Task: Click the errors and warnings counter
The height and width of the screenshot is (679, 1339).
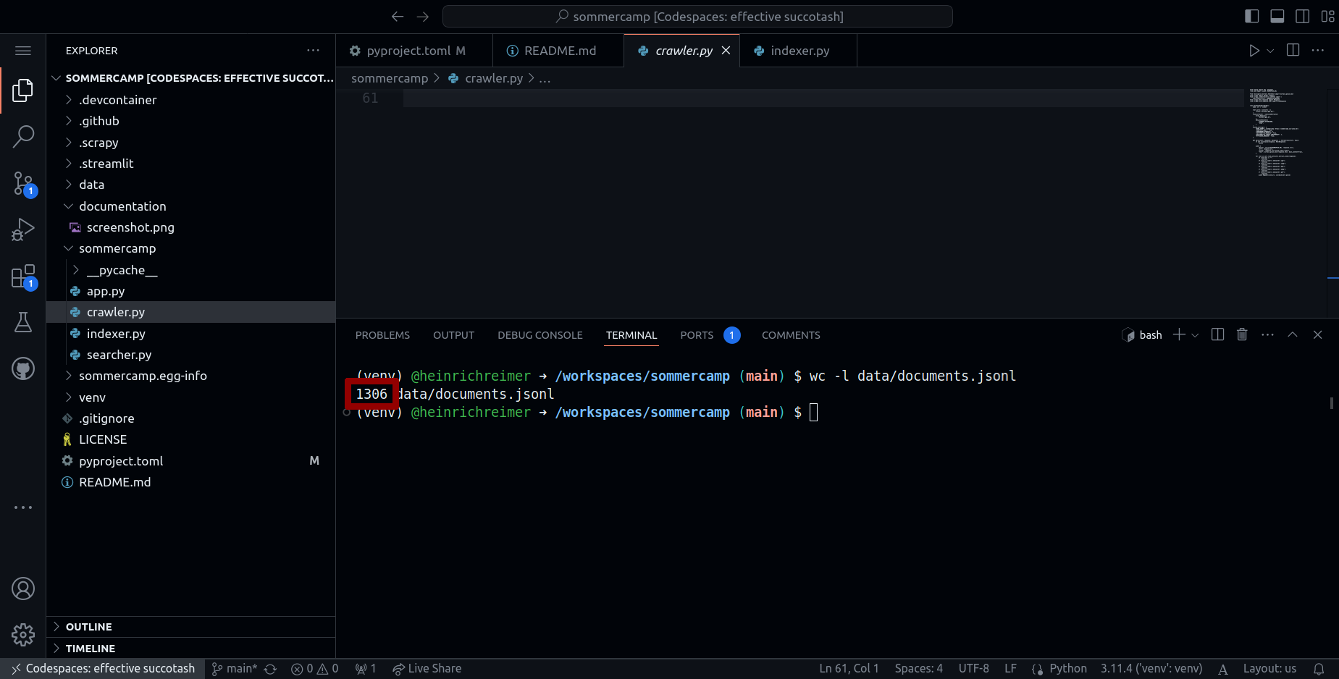Action: pyautogui.click(x=314, y=669)
